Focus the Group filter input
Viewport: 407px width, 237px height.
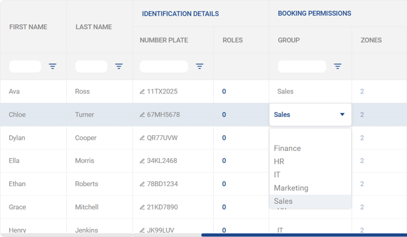(x=302, y=66)
